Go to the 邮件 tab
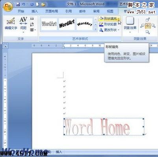Screen dimensions: 158x157 coord(82,11)
